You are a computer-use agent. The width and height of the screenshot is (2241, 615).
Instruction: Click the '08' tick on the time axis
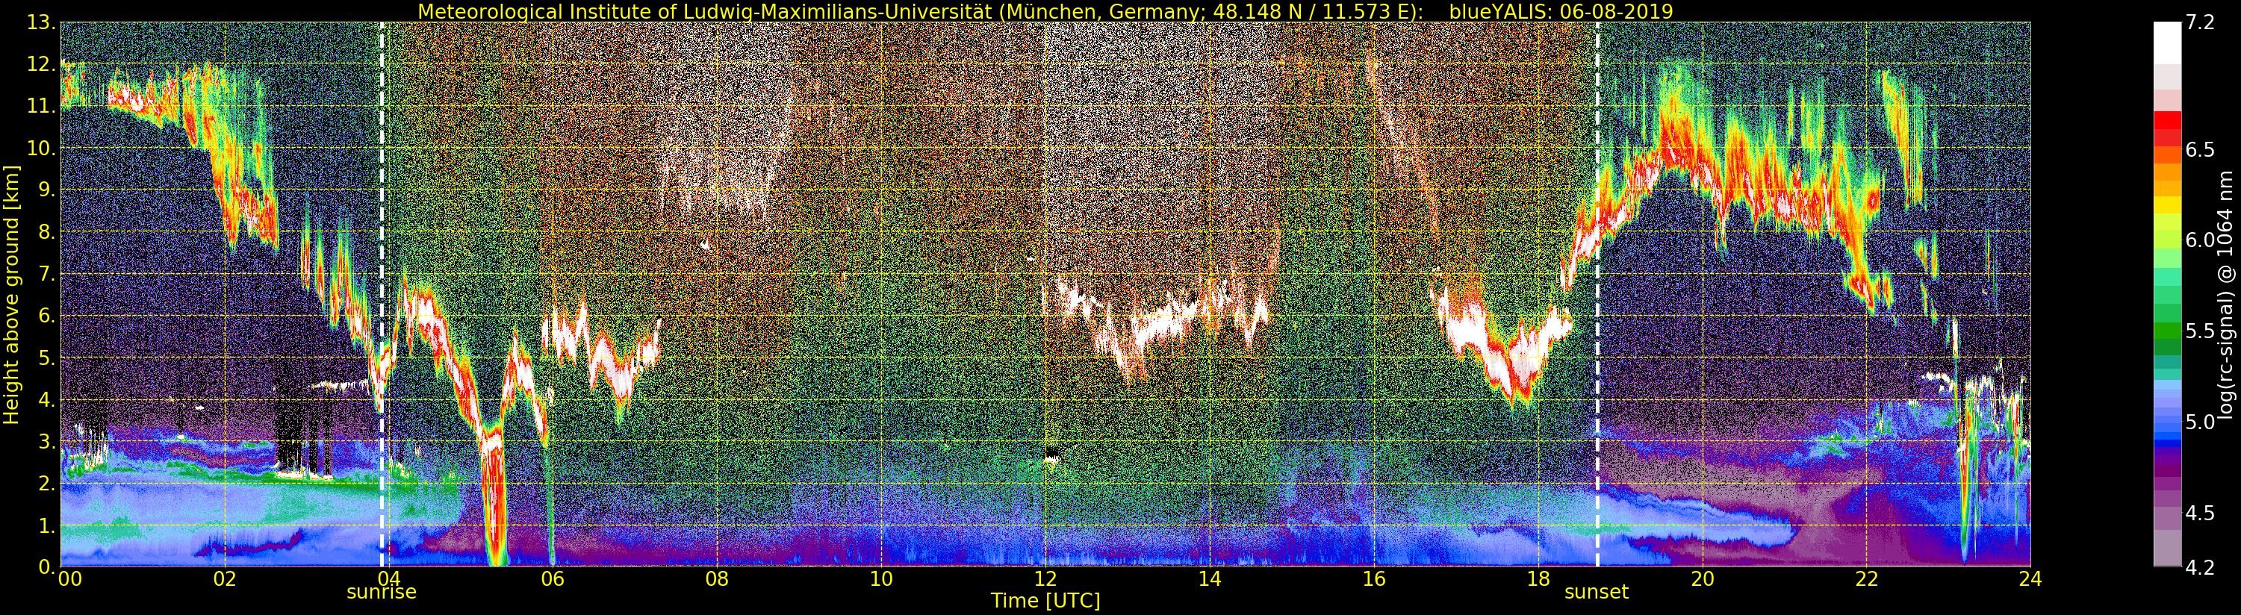click(x=717, y=579)
